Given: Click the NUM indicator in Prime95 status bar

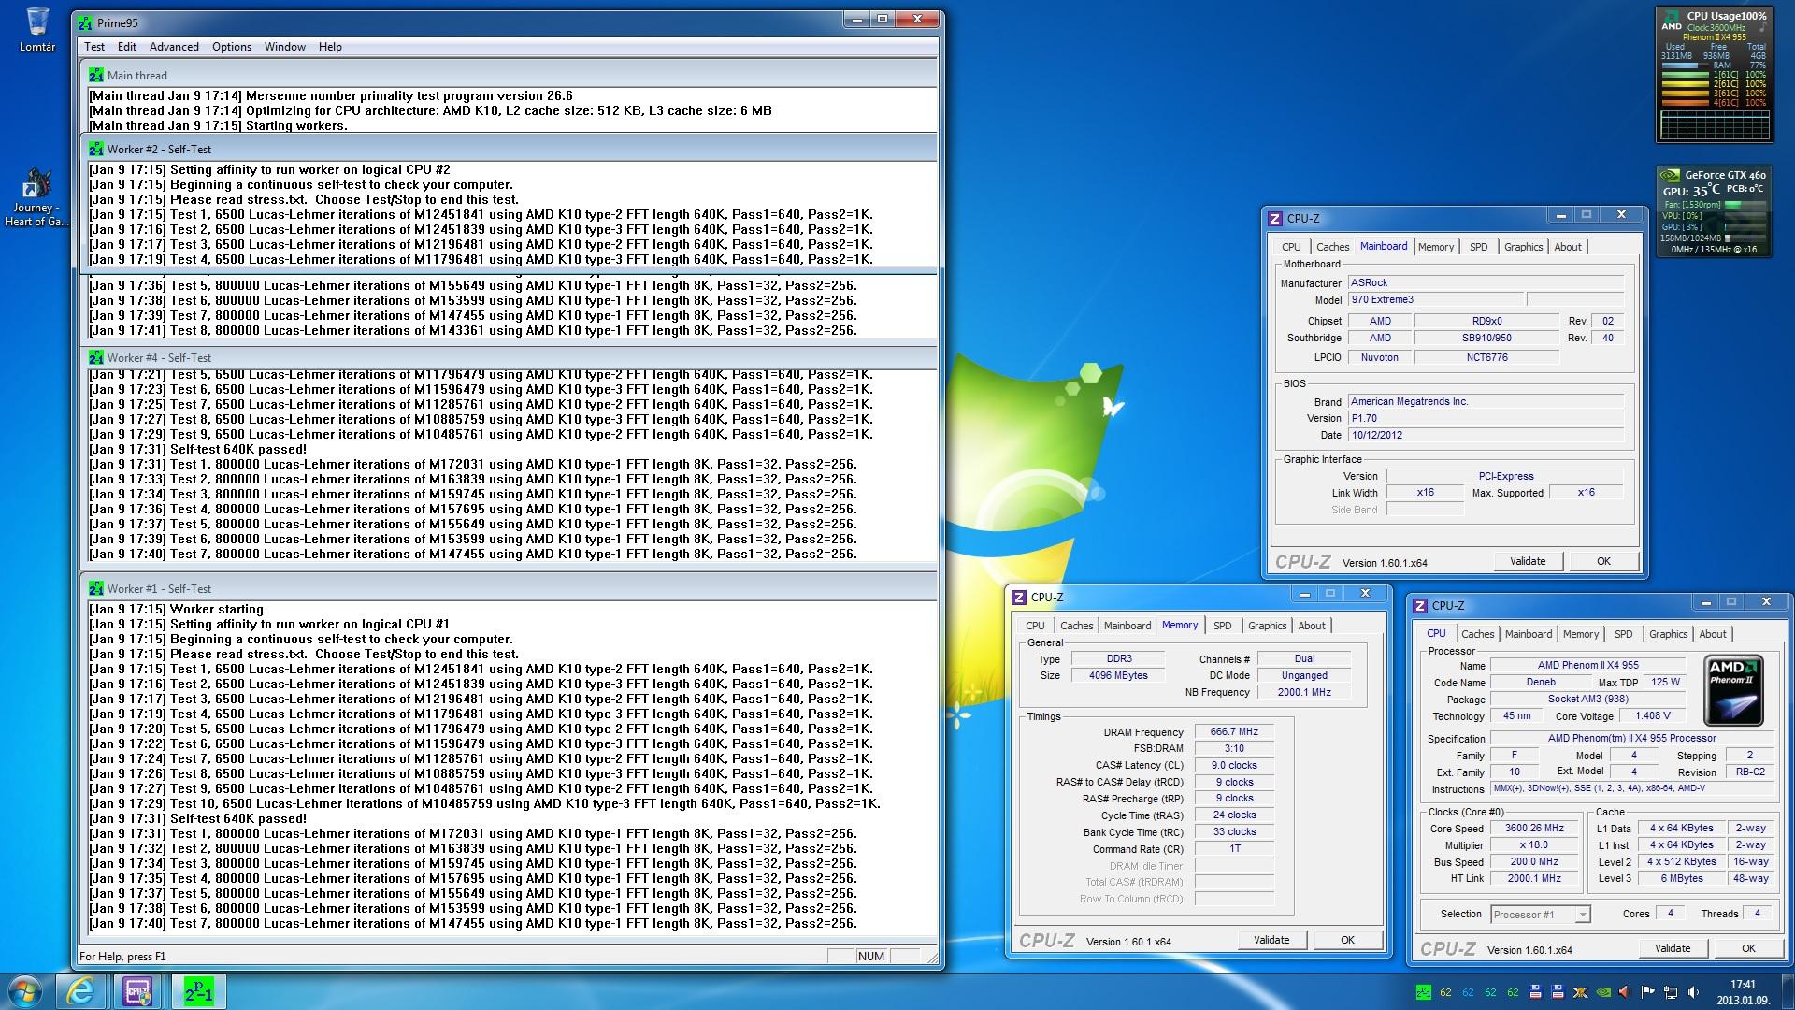Looking at the screenshot, I should 870,957.
